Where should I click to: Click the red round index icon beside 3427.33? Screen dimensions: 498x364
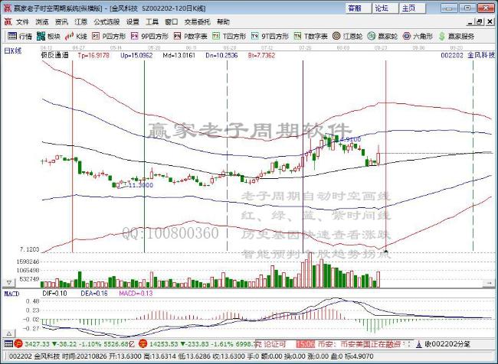18,343
